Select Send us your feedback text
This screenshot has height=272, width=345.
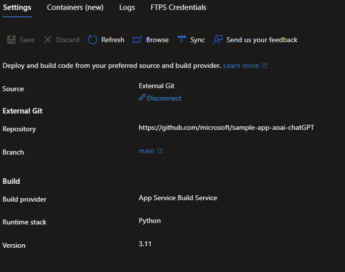point(262,40)
